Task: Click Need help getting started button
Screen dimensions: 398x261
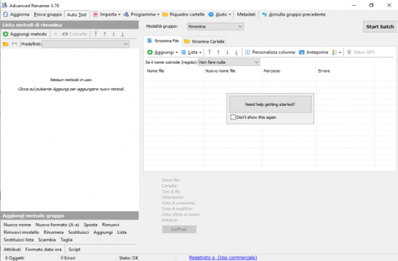Action: (x=270, y=104)
